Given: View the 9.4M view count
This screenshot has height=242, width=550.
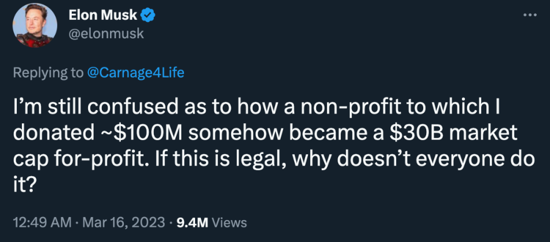Looking at the screenshot, I should pos(191,223).
